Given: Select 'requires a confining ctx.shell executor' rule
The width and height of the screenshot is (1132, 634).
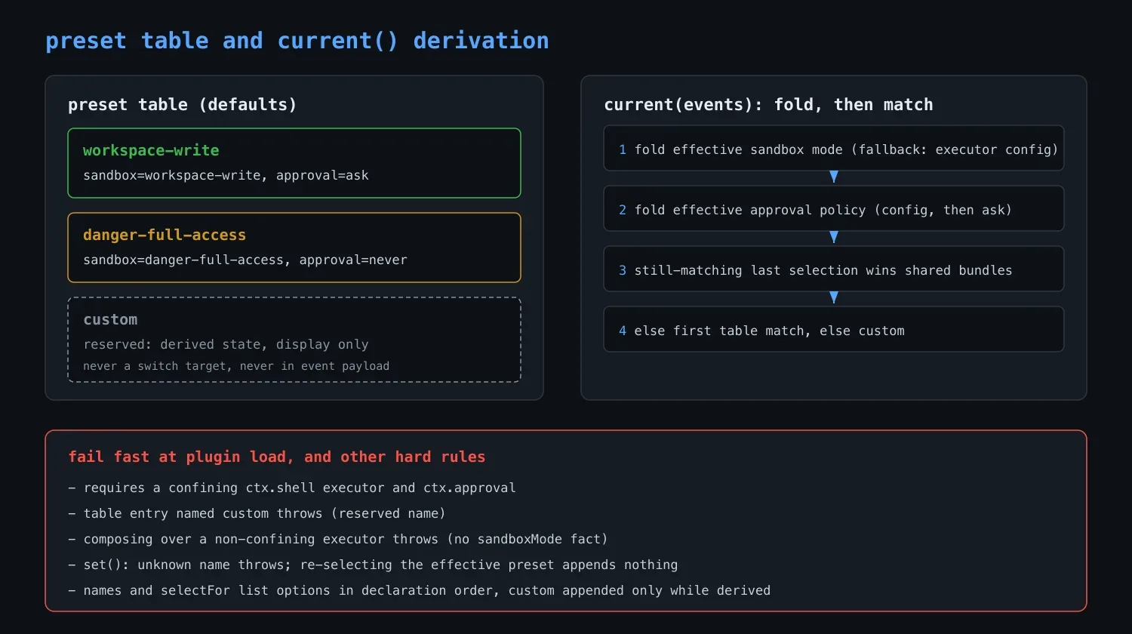Looking at the screenshot, I should point(292,488).
